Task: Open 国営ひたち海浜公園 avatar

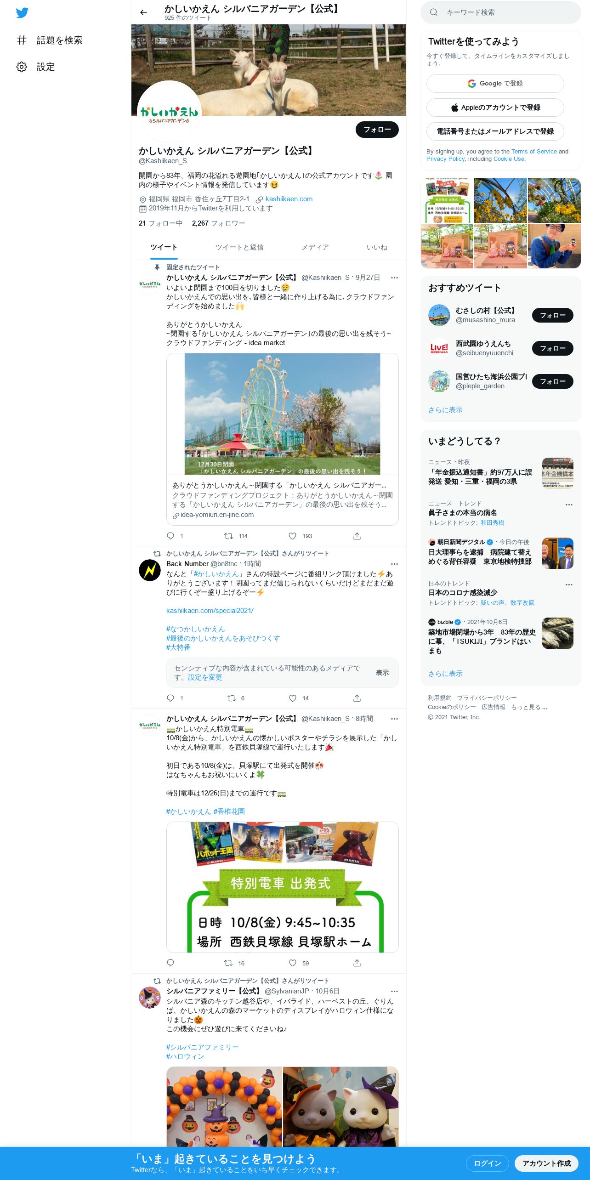Action: (x=439, y=381)
